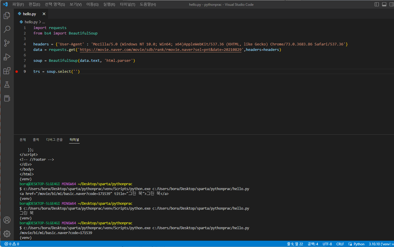Open the 편집(E) menu

pyautogui.click(x=35, y=5)
